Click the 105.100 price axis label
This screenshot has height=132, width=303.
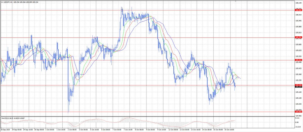click(298, 98)
